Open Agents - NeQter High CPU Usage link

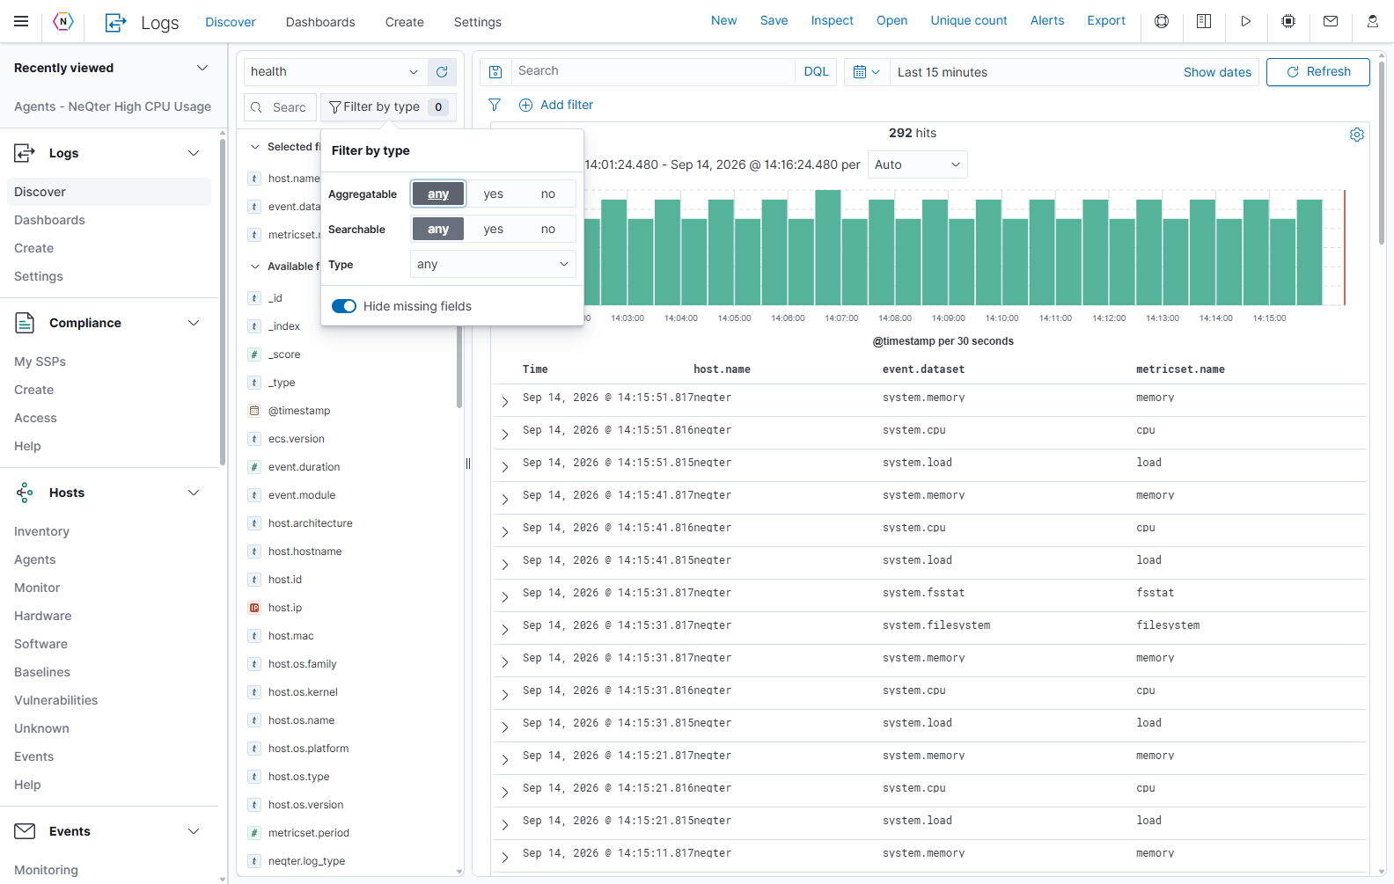point(113,106)
